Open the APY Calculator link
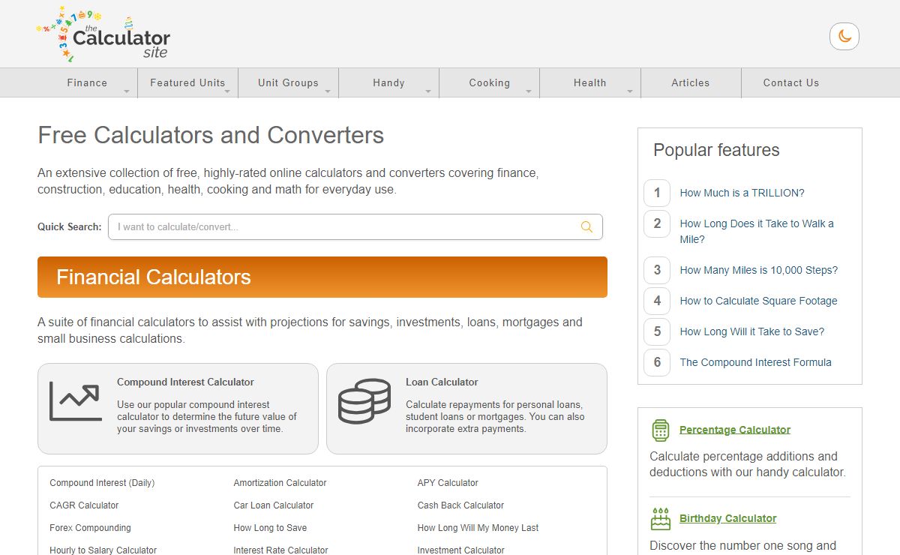Image resolution: width=900 pixels, height=555 pixels. coord(448,483)
